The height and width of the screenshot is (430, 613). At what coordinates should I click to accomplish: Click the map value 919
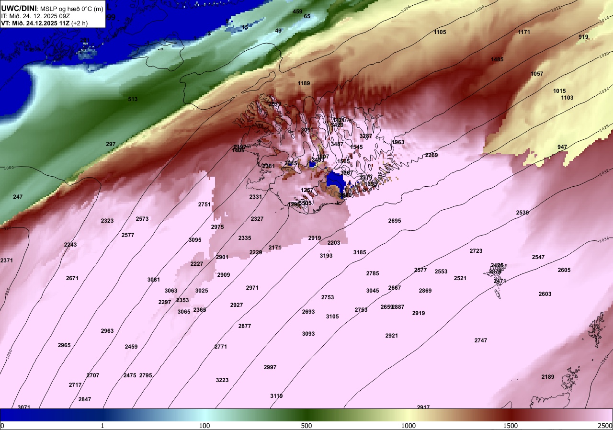[x=583, y=37]
